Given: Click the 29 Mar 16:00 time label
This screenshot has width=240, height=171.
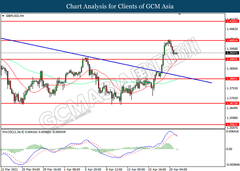Looking at the screenshot, I should 52,169.
